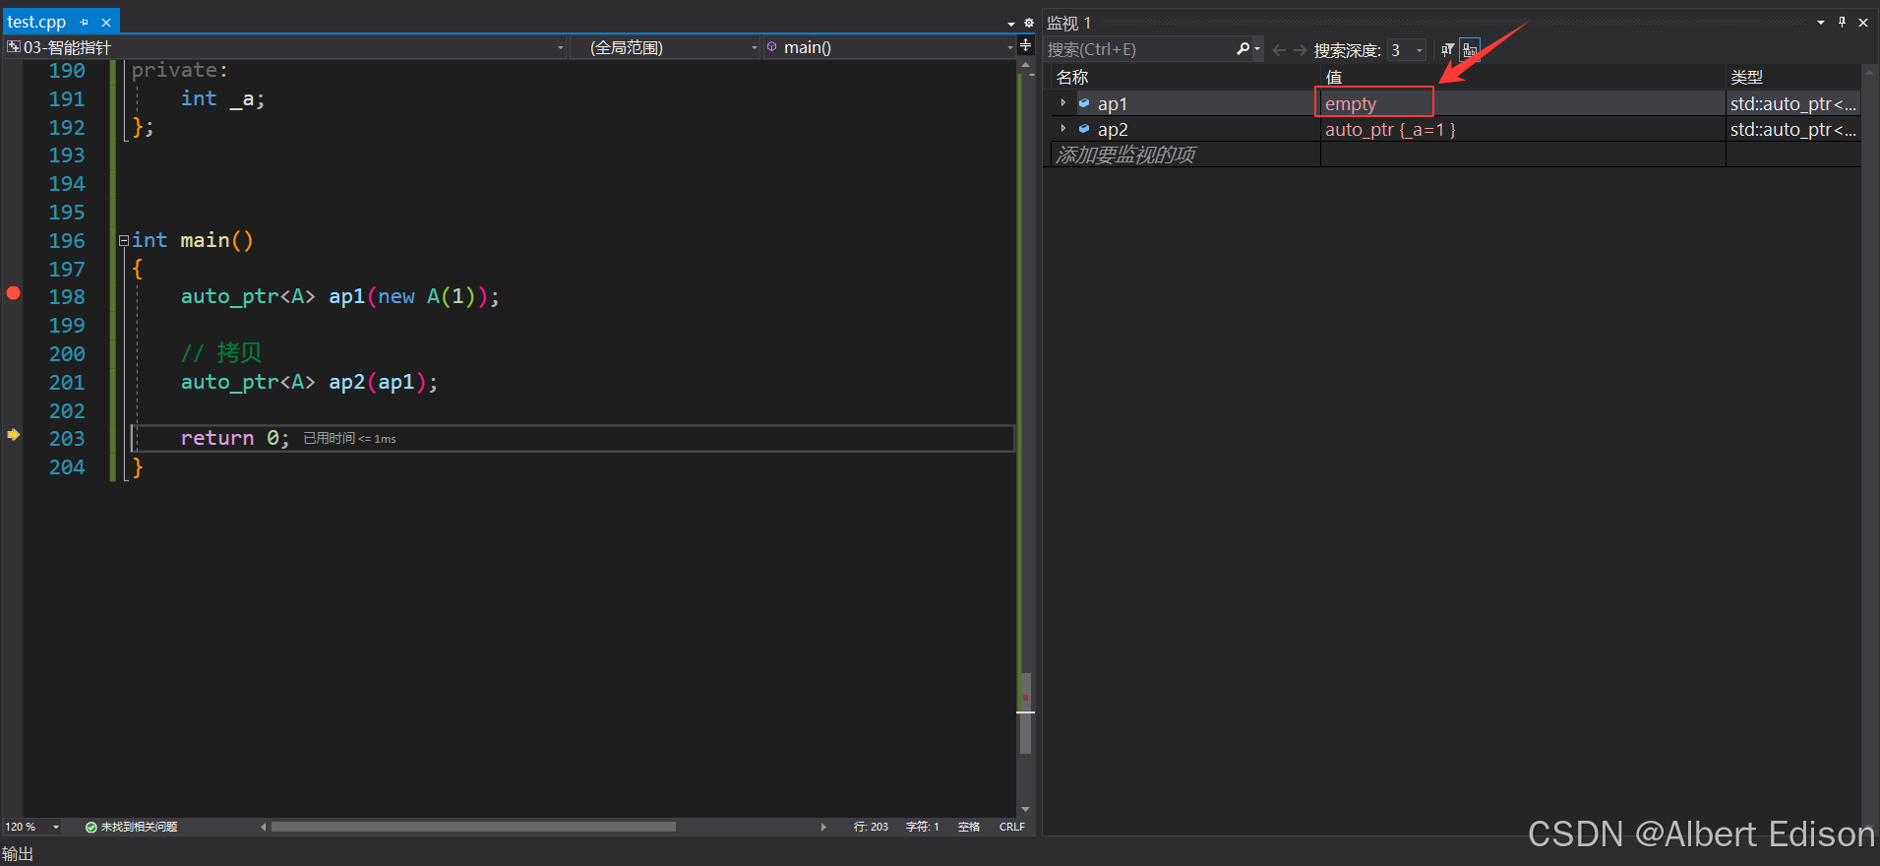This screenshot has width=1880, height=866.
Task: Expand the ap1 watch entry
Action: point(1063,102)
